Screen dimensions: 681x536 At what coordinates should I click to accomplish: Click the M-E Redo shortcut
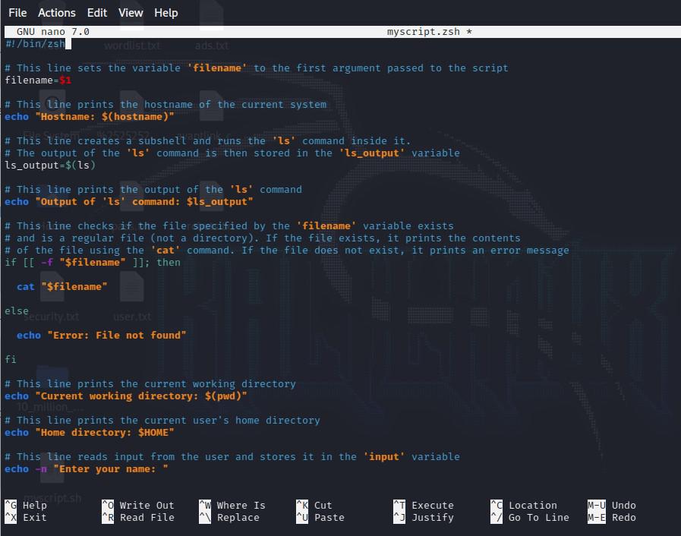(x=612, y=517)
